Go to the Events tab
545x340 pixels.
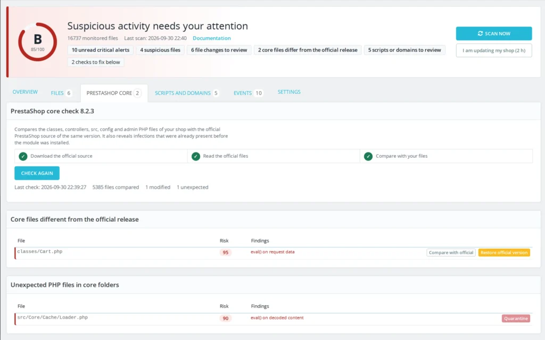pyautogui.click(x=248, y=93)
